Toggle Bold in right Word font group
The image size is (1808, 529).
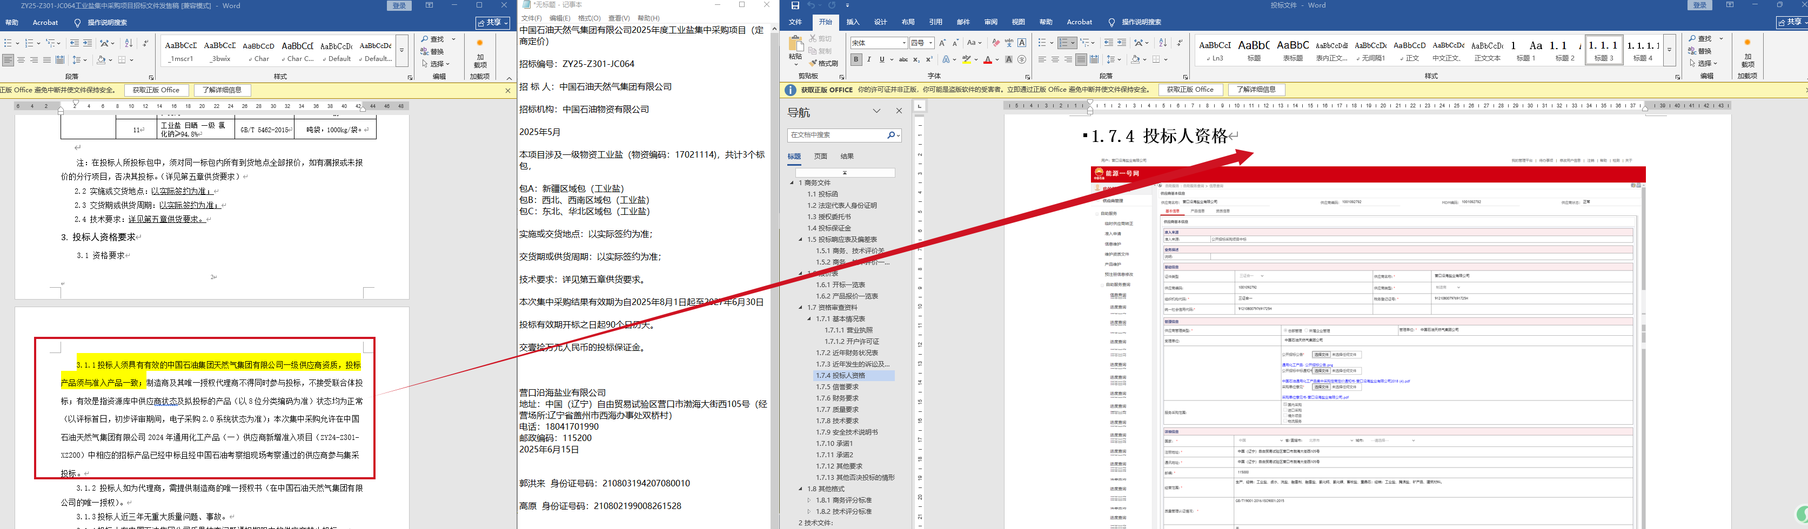click(856, 59)
